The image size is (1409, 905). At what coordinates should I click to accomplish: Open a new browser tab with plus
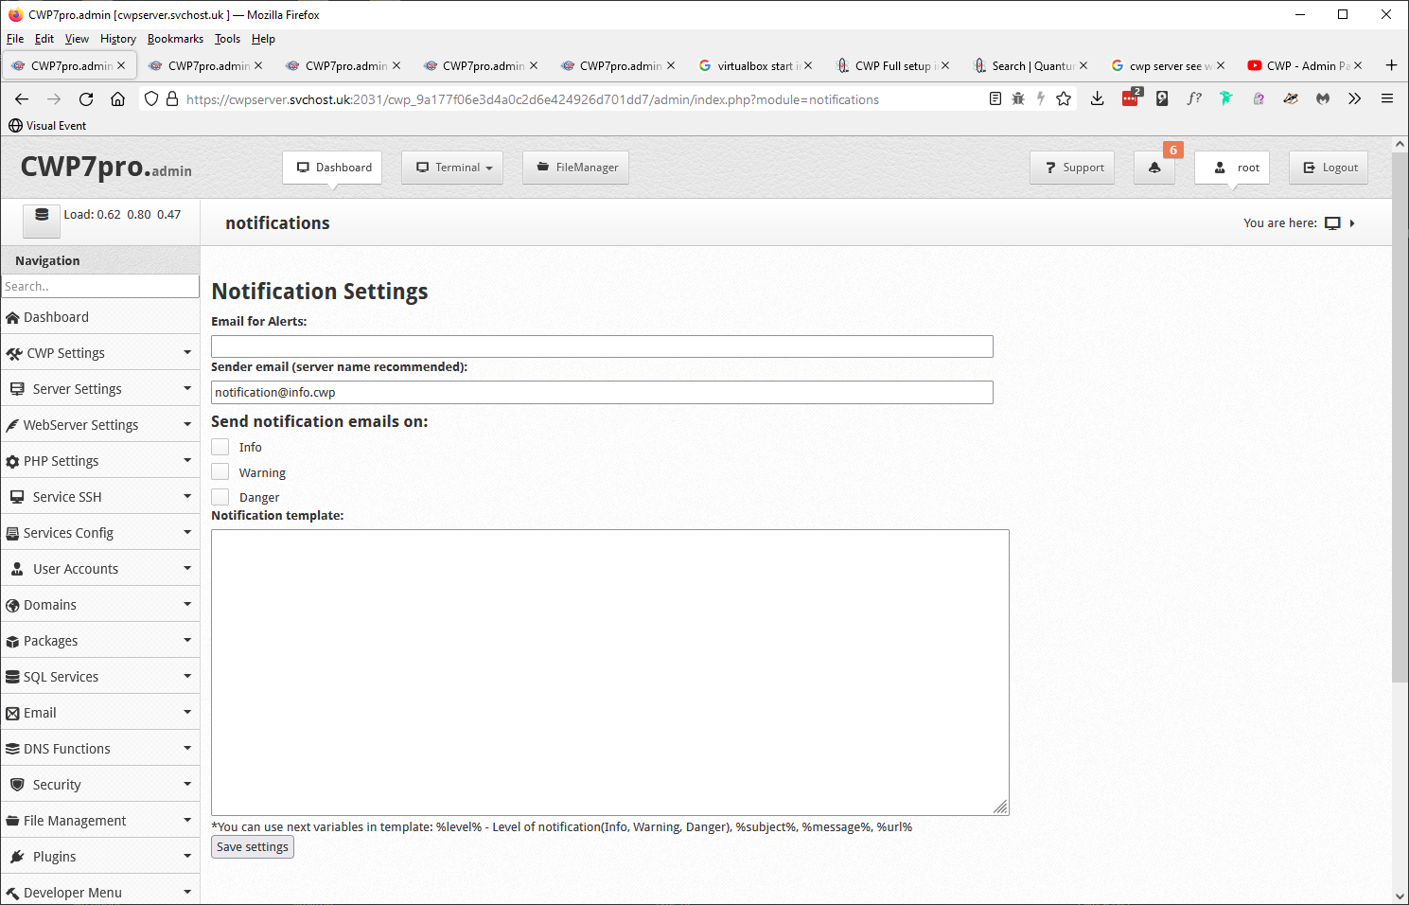[x=1391, y=65]
